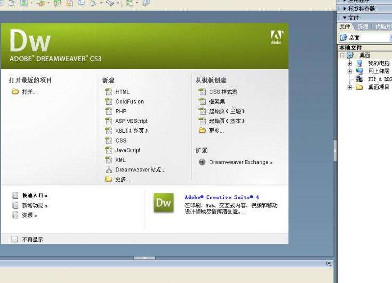Viewport: 392px width, 283px height.
Task: Expand the 标签检查器 panel
Action: pos(344,9)
